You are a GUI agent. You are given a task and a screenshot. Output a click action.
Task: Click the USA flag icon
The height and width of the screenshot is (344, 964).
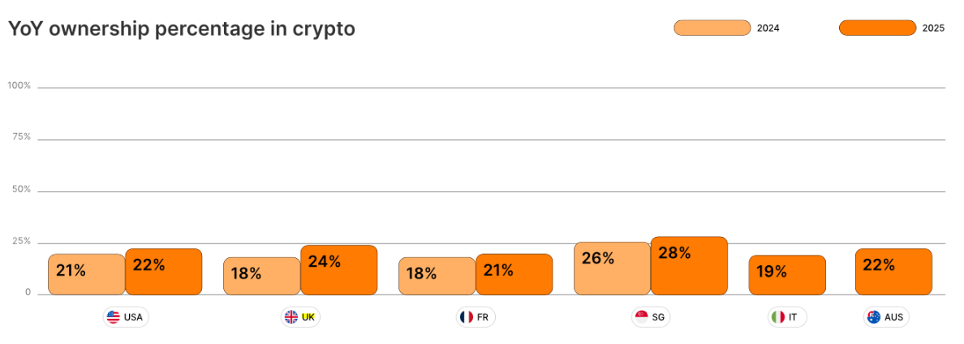pos(113,317)
